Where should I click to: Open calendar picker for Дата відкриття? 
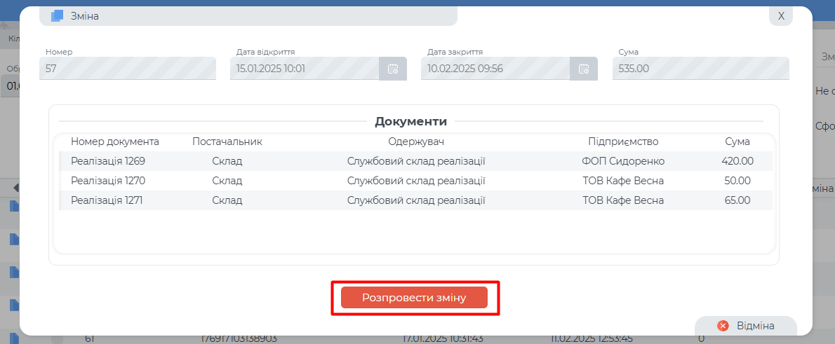(393, 69)
